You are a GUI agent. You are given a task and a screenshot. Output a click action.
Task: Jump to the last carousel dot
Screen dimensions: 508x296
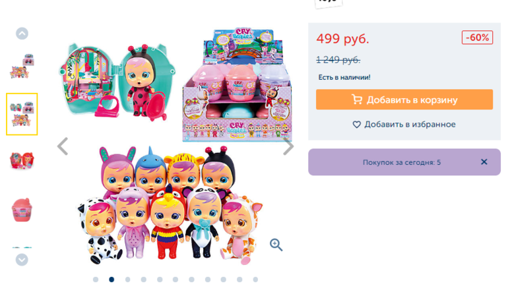pyautogui.click(x=255, y=280)
